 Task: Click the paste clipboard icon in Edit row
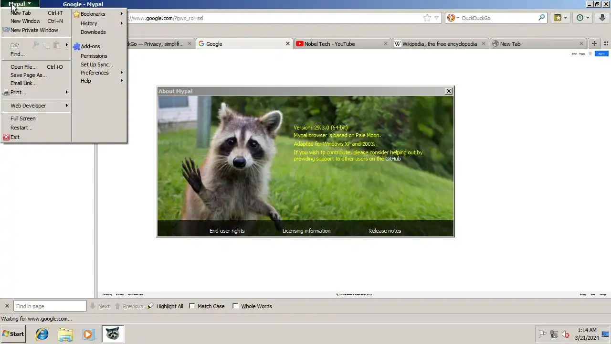56,45
